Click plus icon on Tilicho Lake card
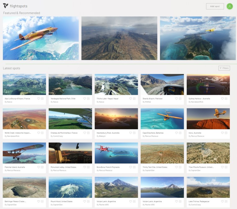 coord(134,98)
